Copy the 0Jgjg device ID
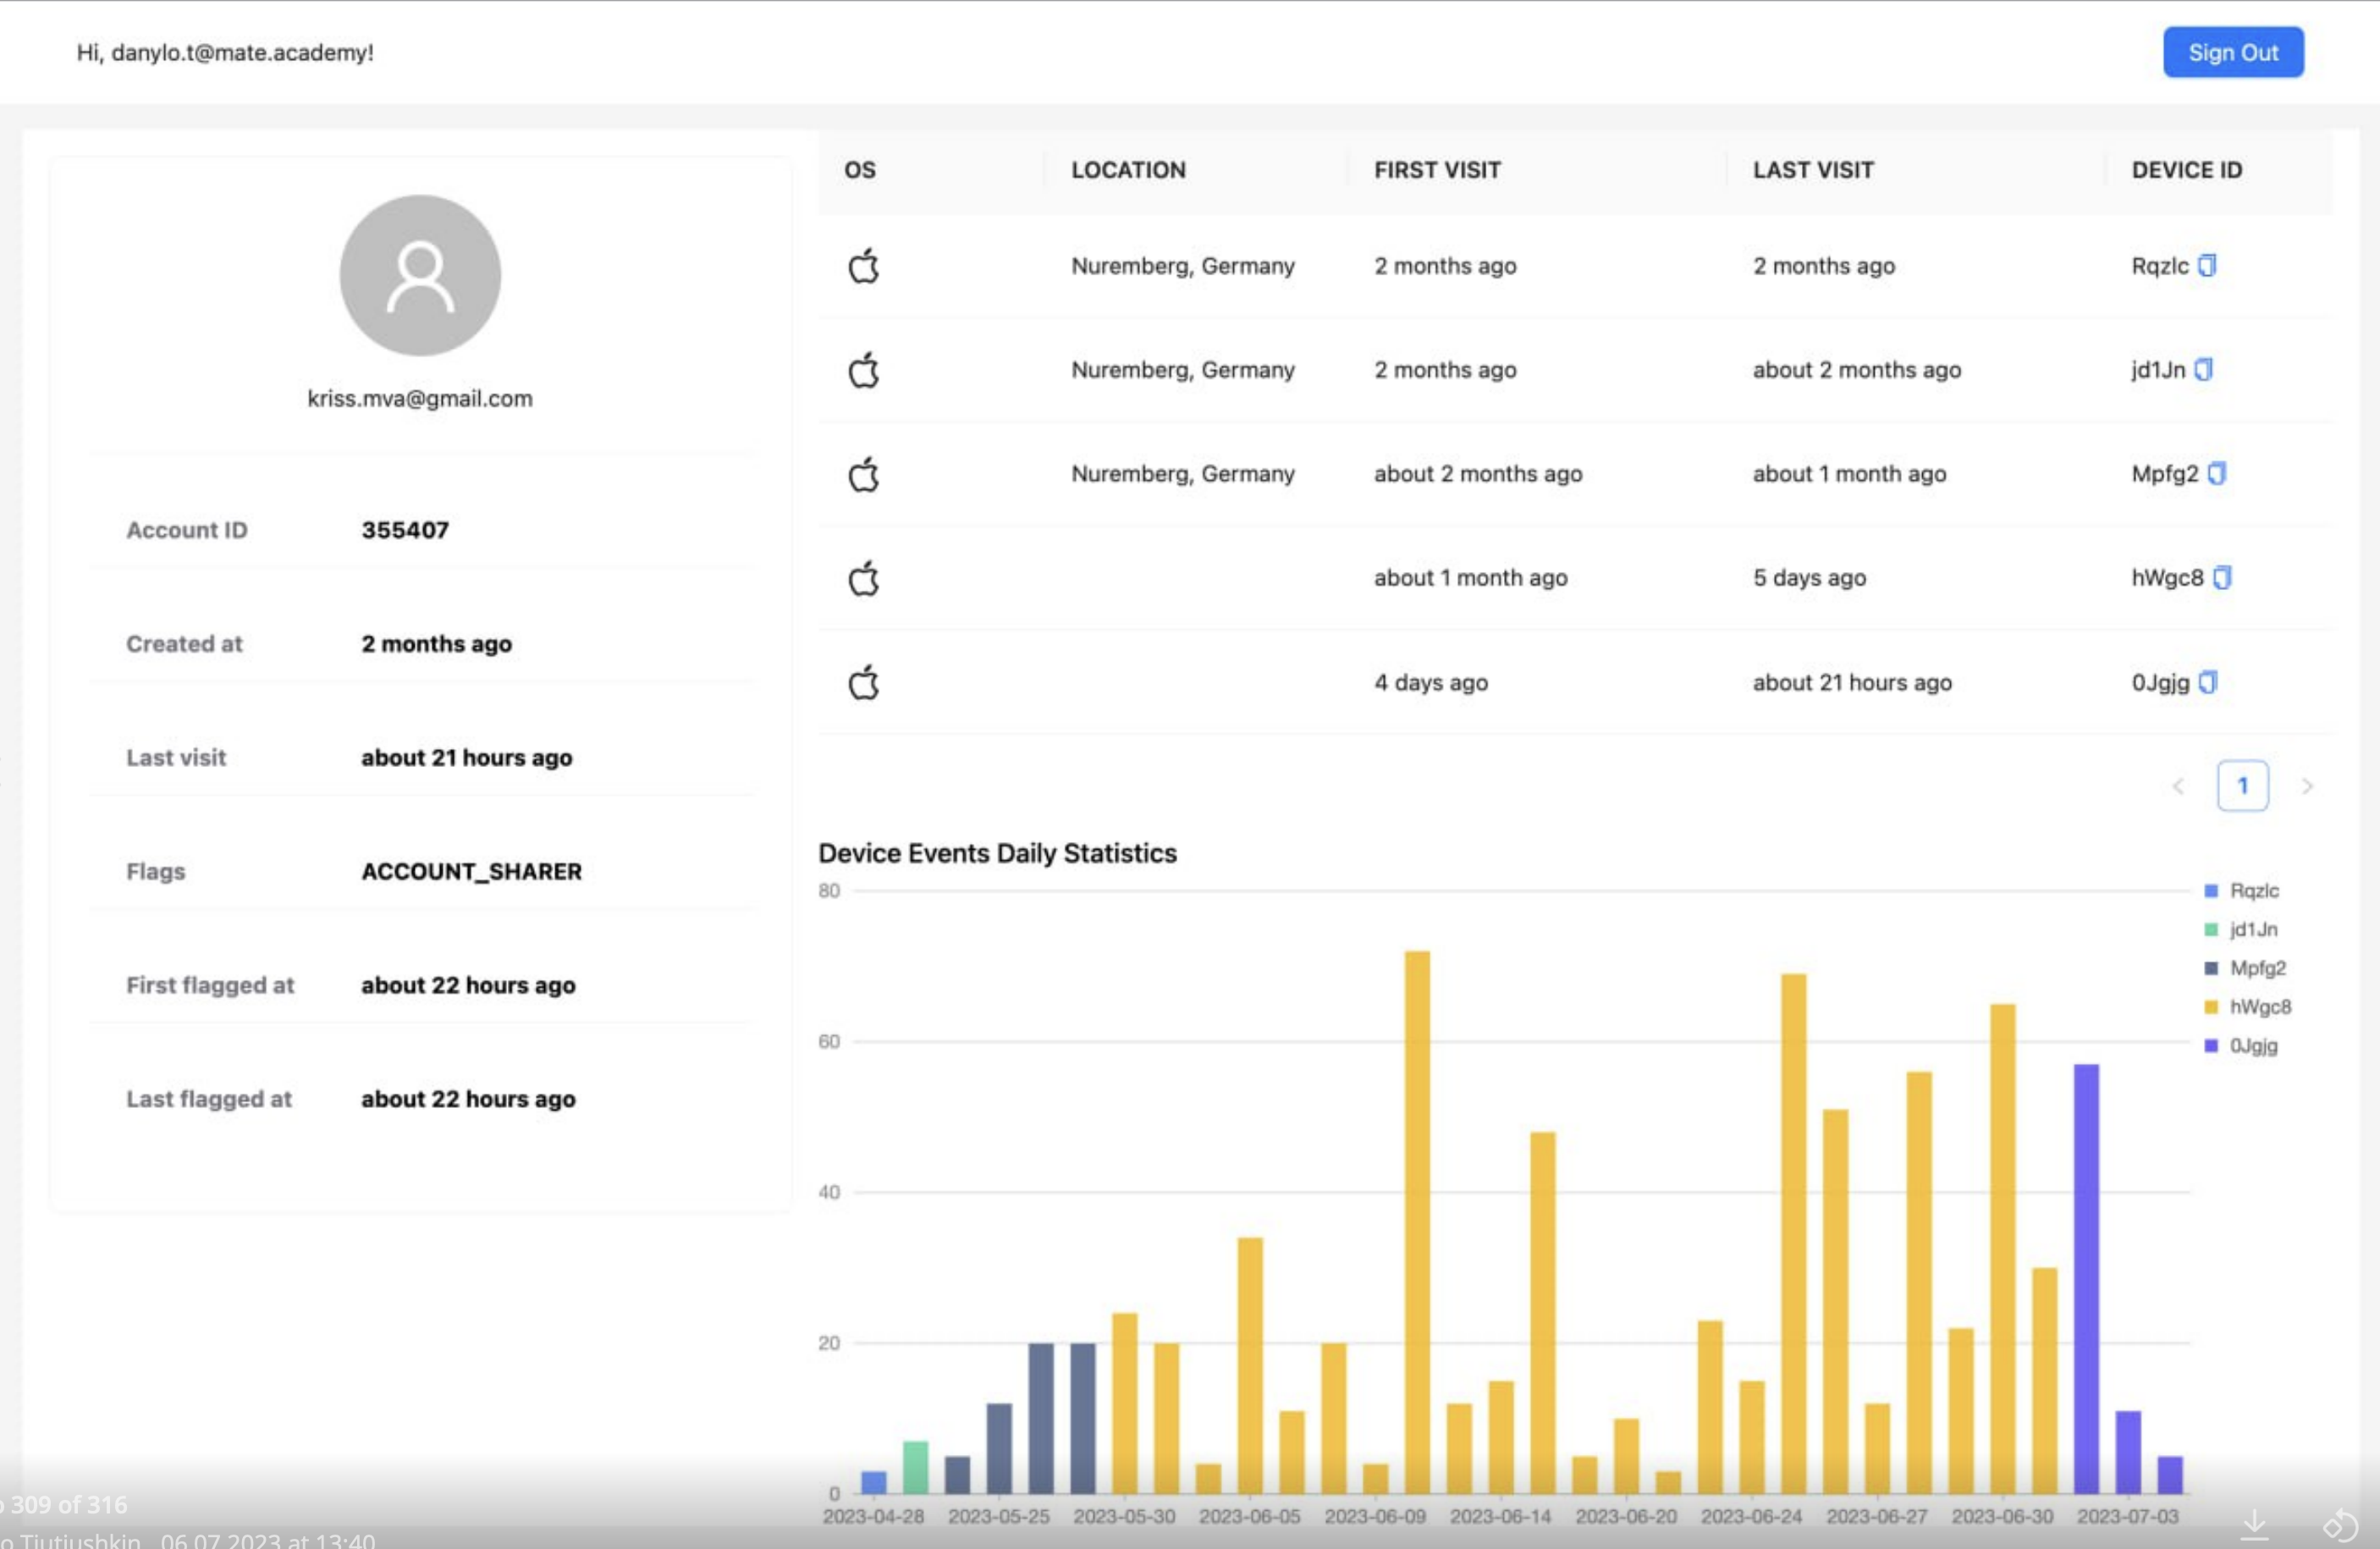The width and height of the screenshot is (2380, 1549). tap(2208, 682)
